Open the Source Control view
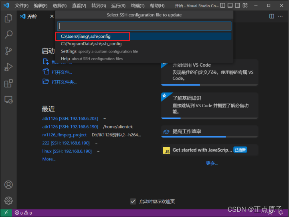 point(8,51)
